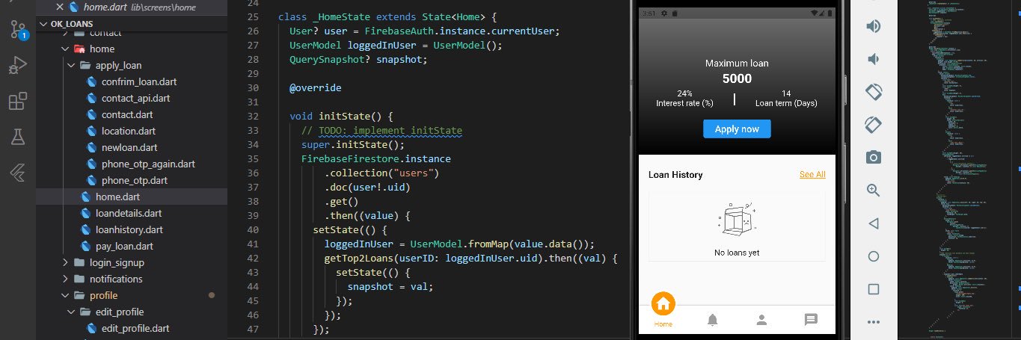The image size is (1021, 340).
Task: Open See All loan history link
Action: coord(812,174)
